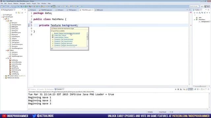Collapse the data package node
The width and height of the screenshot is (211, 118).
[6, 21]
